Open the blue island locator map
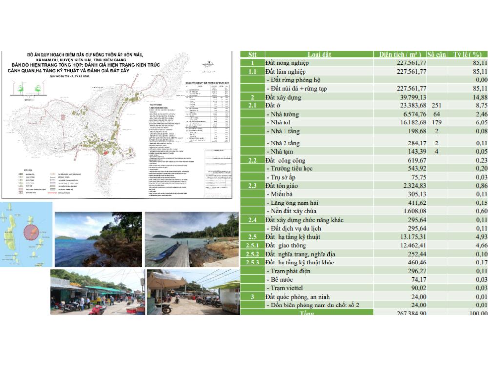This screenshot has width=488, height=366. pos(25,234)
